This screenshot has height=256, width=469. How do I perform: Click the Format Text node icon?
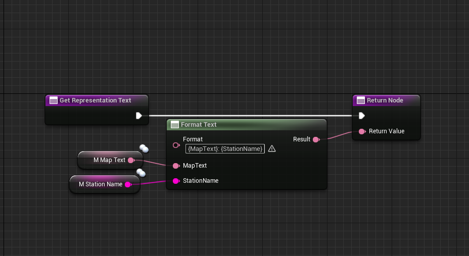(x=175, y=125)
